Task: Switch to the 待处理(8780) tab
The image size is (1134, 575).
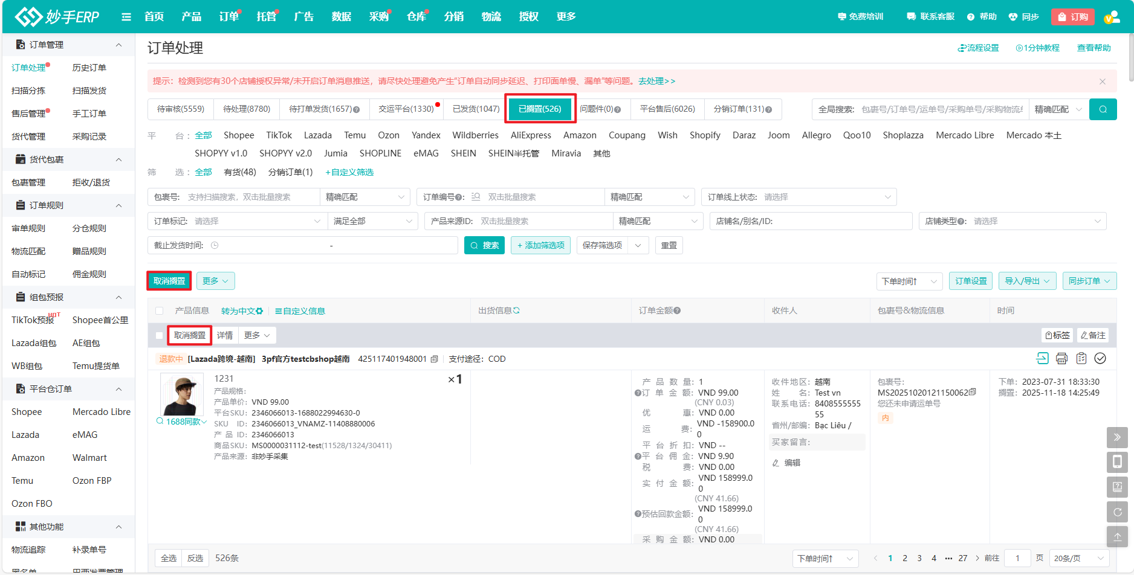Action: 247,109
